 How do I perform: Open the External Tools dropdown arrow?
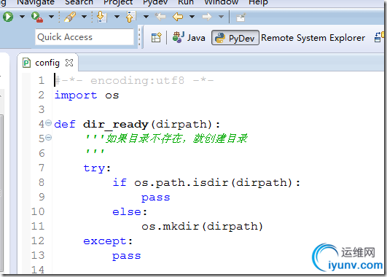51,17
